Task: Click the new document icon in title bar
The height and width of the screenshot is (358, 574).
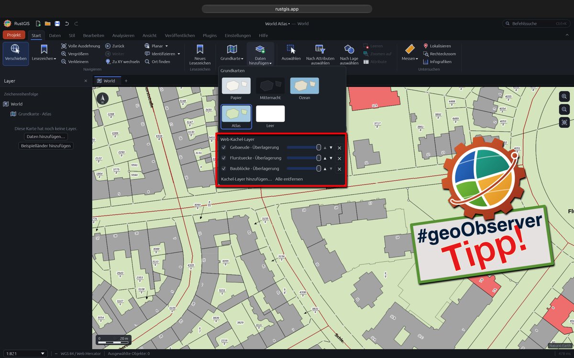Action: tap(38, 23)
